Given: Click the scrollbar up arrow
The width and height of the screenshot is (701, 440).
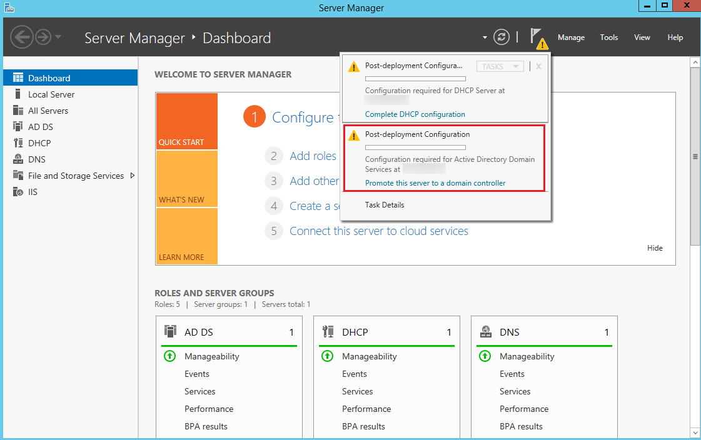Looking at the screenshot, I should [695, 62].
